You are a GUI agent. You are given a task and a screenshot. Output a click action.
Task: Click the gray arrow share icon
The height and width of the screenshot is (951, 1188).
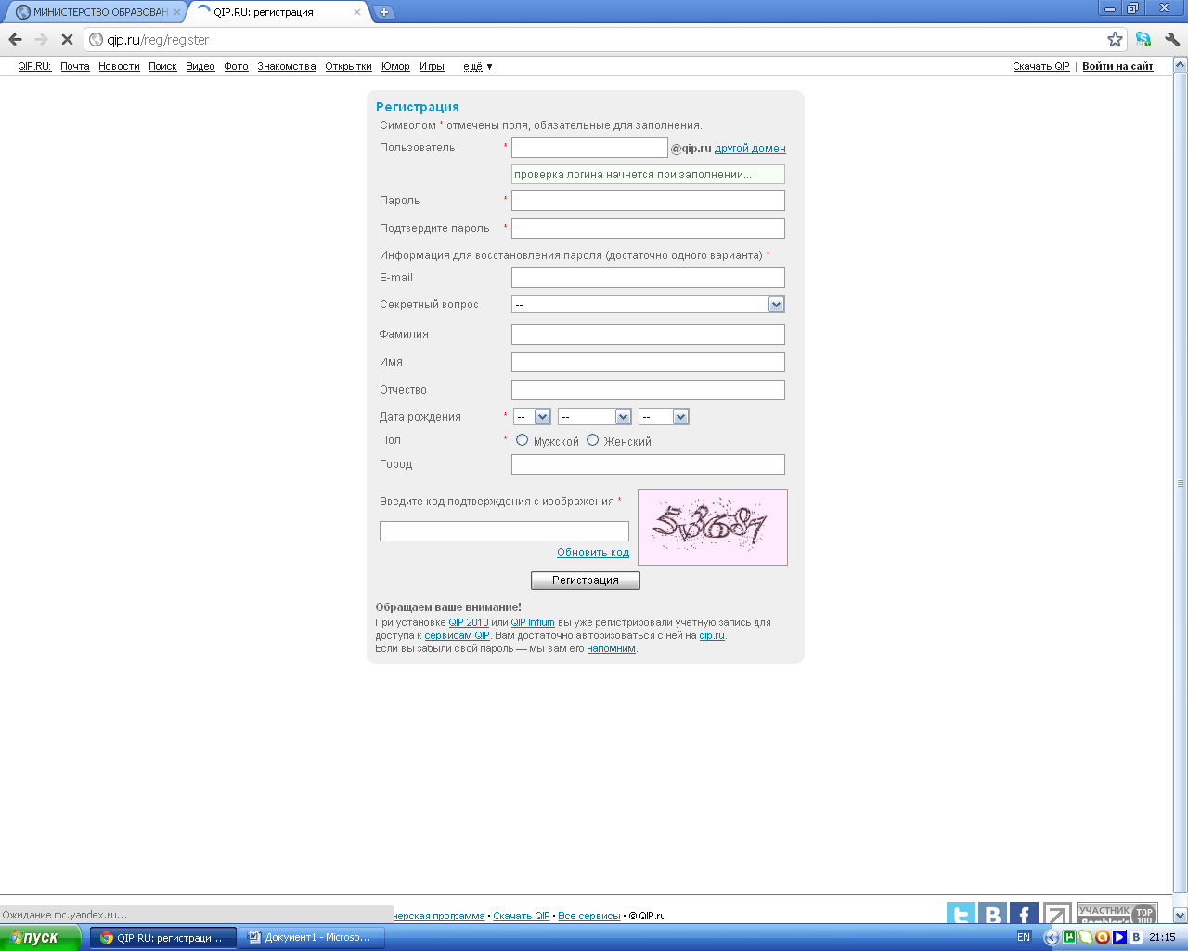(x=1056, y=915)
